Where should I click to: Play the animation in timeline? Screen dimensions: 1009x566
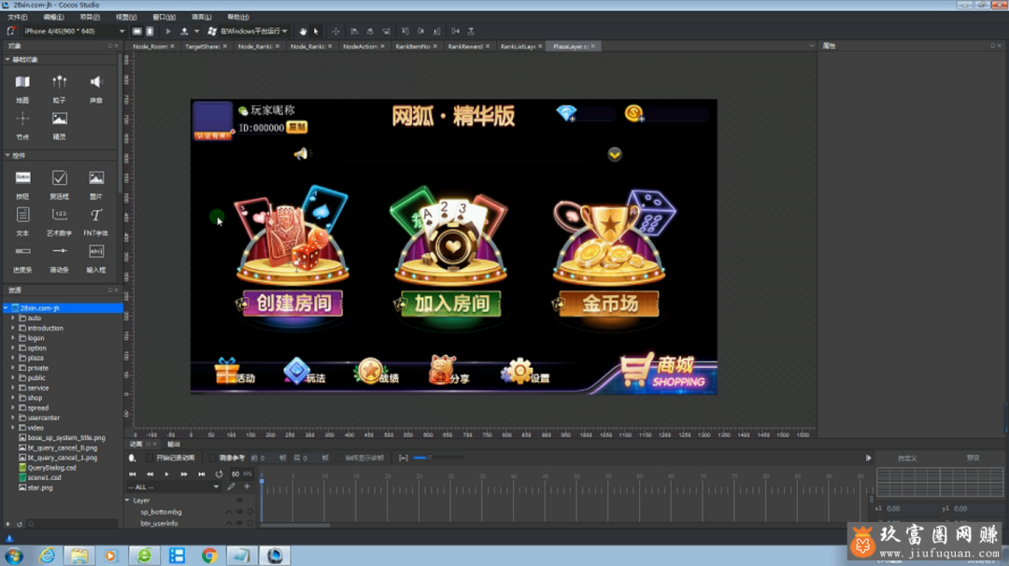pyautogui.click(x=166, y=474)
